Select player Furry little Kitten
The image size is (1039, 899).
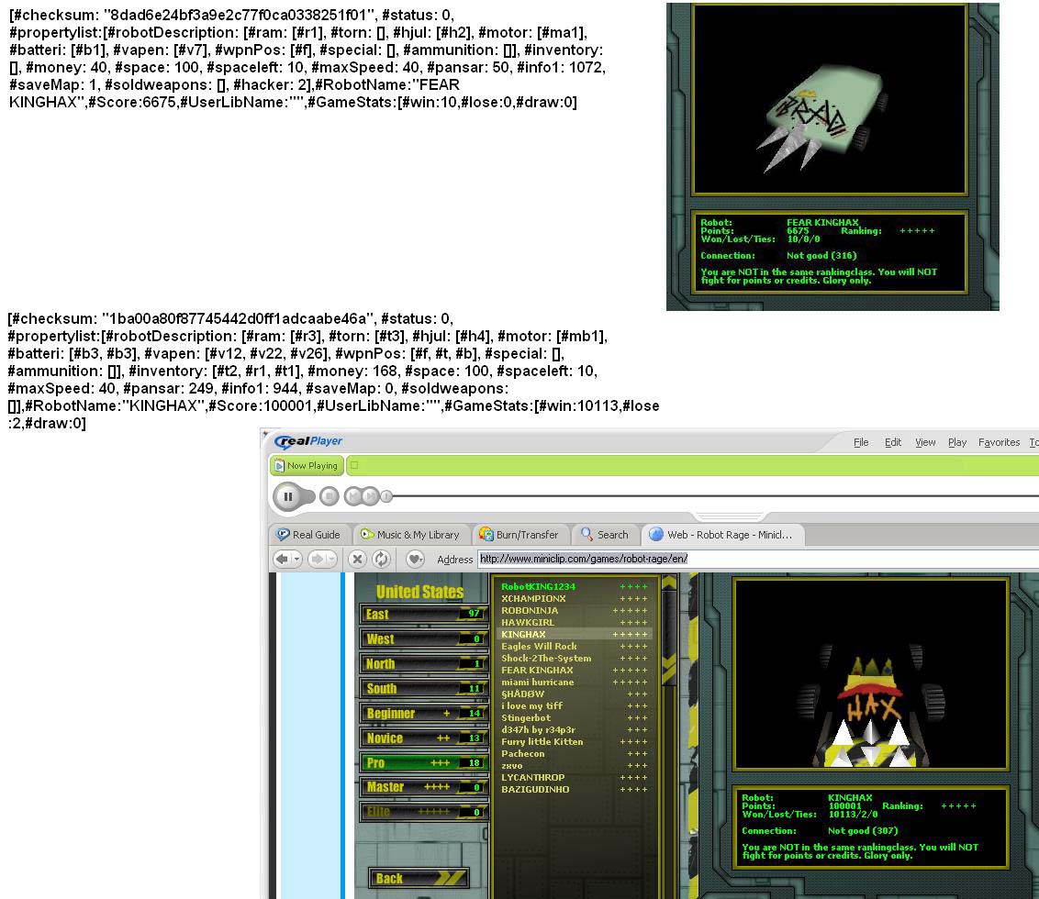coord(574,741)
